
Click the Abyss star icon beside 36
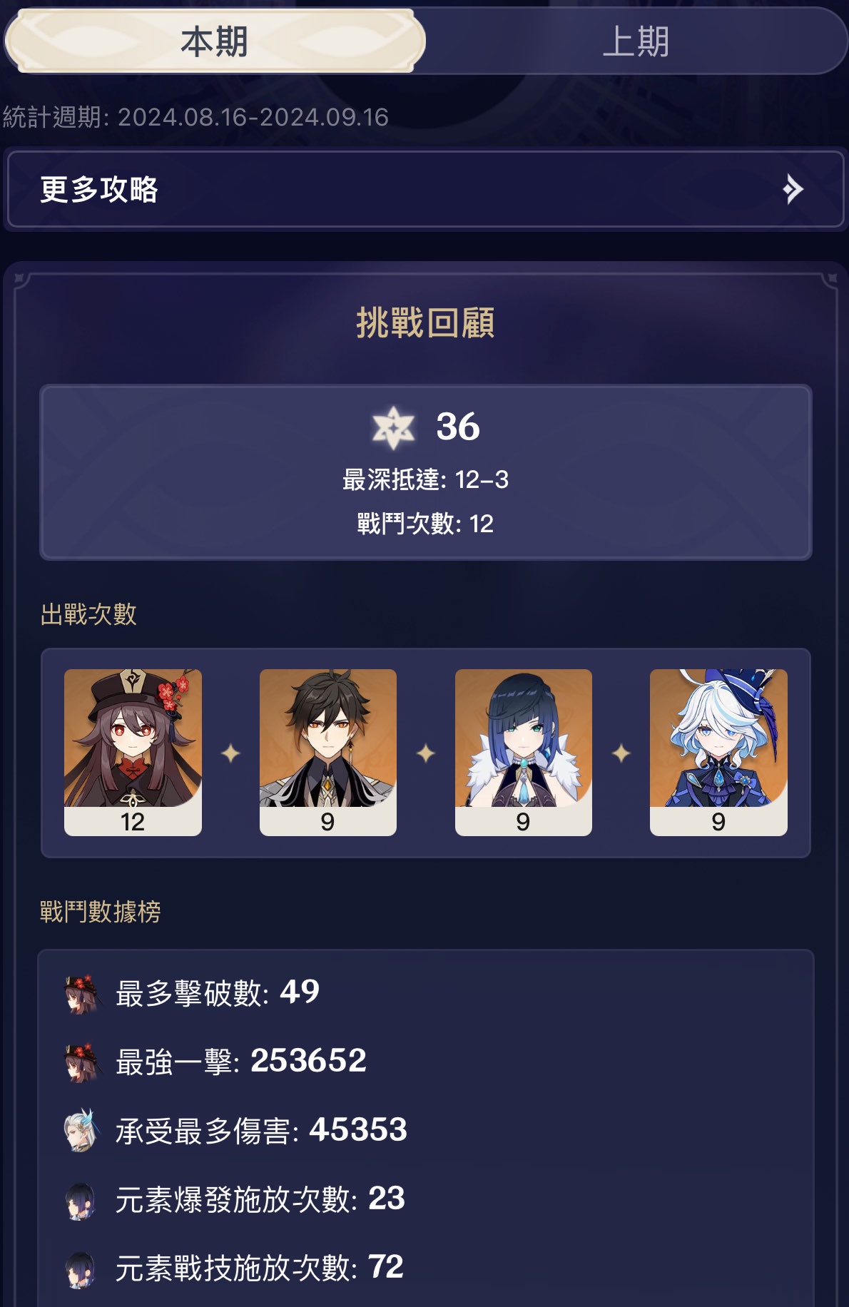coord(393,427)
